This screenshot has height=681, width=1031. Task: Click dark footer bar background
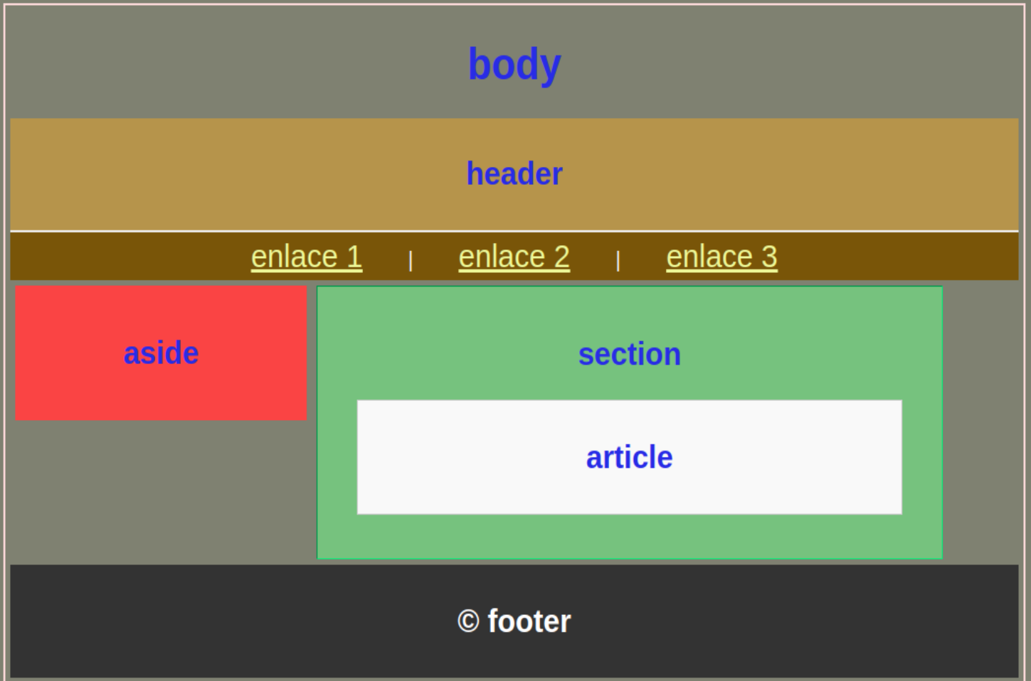click(x=213, y=621)
